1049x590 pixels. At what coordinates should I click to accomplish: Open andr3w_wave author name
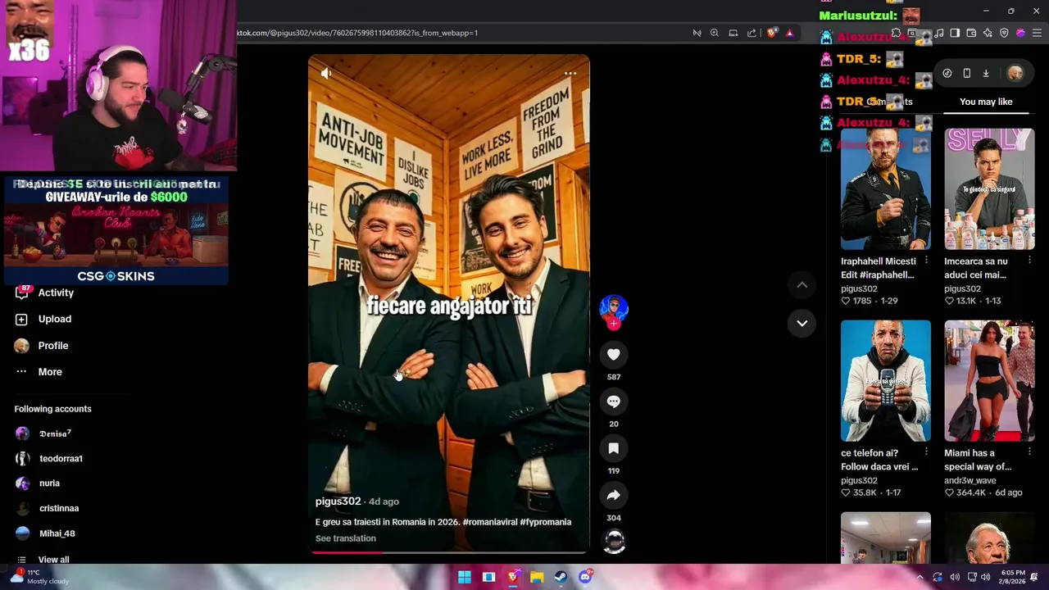pyautogui.click(x=970, y=481)
